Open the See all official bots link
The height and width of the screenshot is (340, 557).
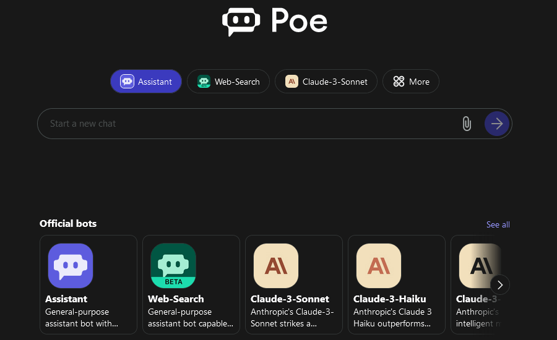point(498,224)
